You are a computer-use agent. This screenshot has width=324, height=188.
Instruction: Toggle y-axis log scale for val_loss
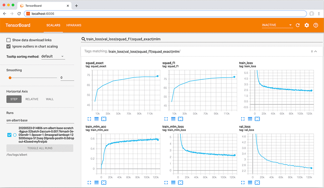click(x=250, y=182)
